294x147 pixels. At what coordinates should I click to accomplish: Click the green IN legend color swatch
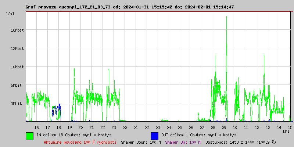tap(29, 136)
